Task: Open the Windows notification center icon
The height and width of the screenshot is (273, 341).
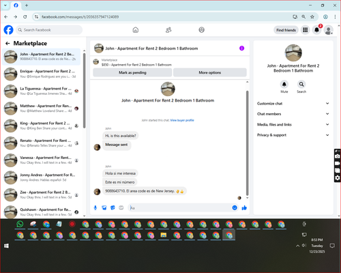Action: [x=332, y=246]
